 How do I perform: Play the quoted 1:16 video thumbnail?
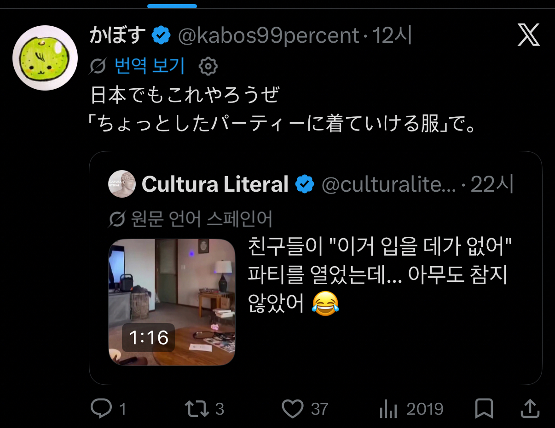click(x=172, y=302)
